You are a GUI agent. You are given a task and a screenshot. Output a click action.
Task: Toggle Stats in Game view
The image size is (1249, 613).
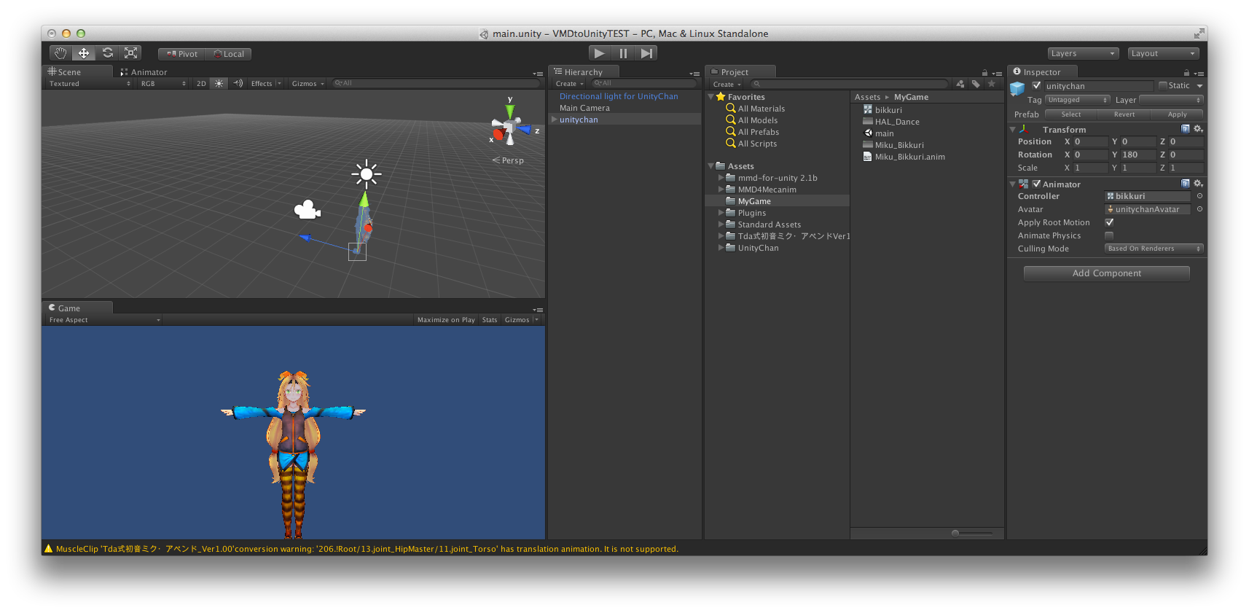click(x=490, y=320)
